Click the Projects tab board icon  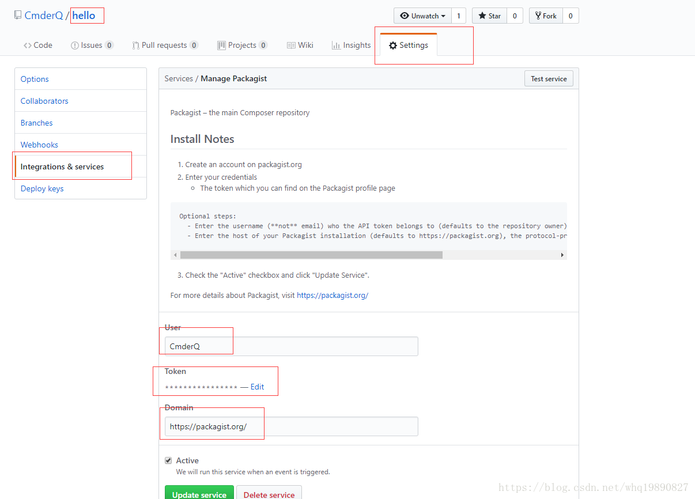(x=221, y=46)
